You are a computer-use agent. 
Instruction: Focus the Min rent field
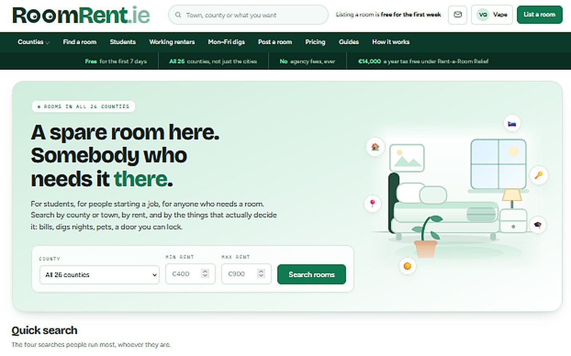[190, 274]
